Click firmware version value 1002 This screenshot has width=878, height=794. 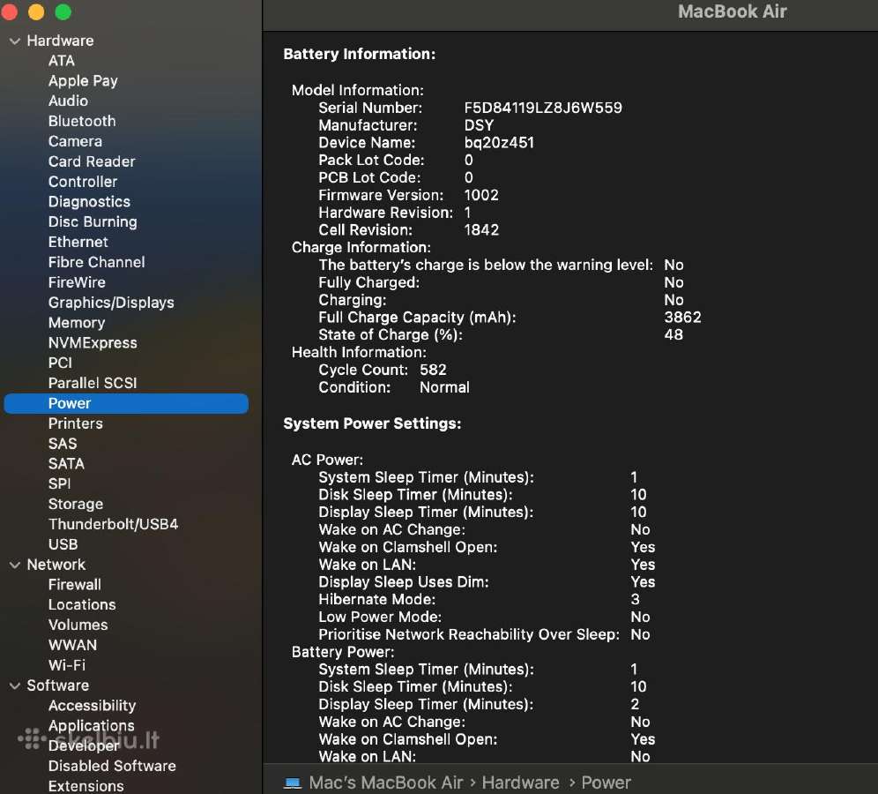[481, 196]
